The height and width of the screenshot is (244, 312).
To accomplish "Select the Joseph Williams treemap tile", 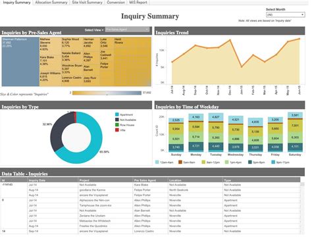I will coord(50,79).
